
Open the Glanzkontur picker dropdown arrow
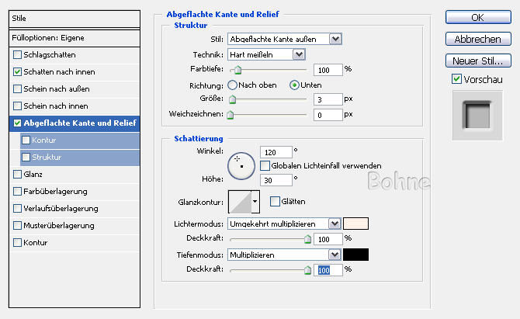pos(255,202)
